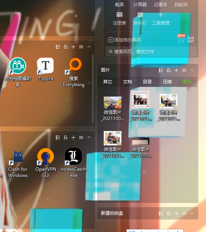Viewport: 206px width, 232px height.
Task: Toggle lock on the 新建收纳盒 box
Action: pyautogui.click(x=168, y=213)
